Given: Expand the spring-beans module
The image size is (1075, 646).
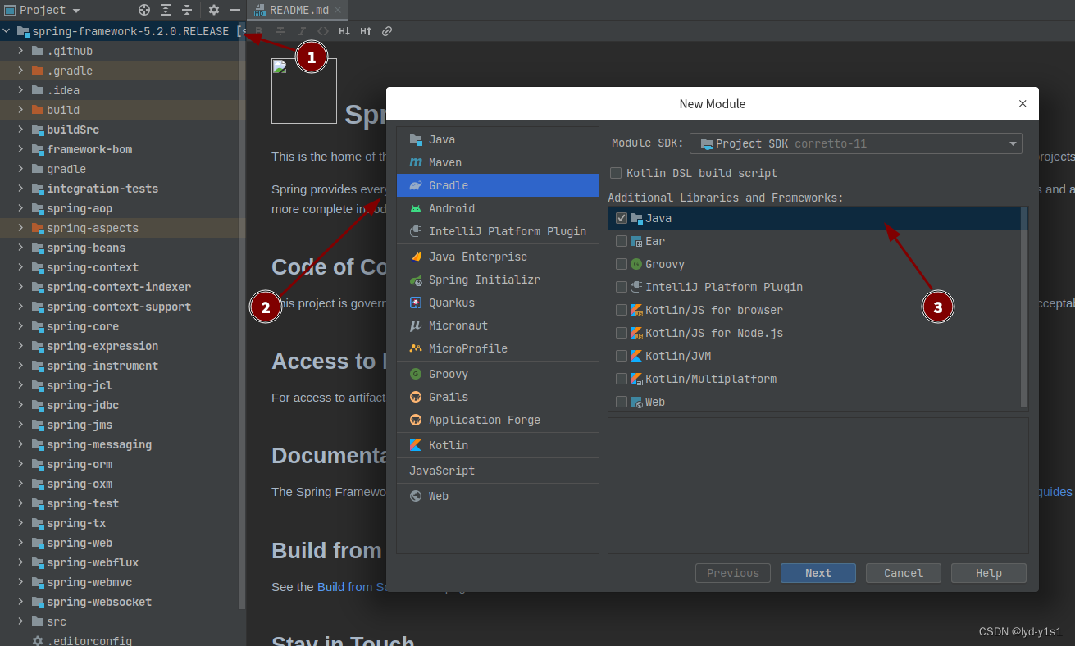Looking at the screenshot, I should [x=20, y=248].
